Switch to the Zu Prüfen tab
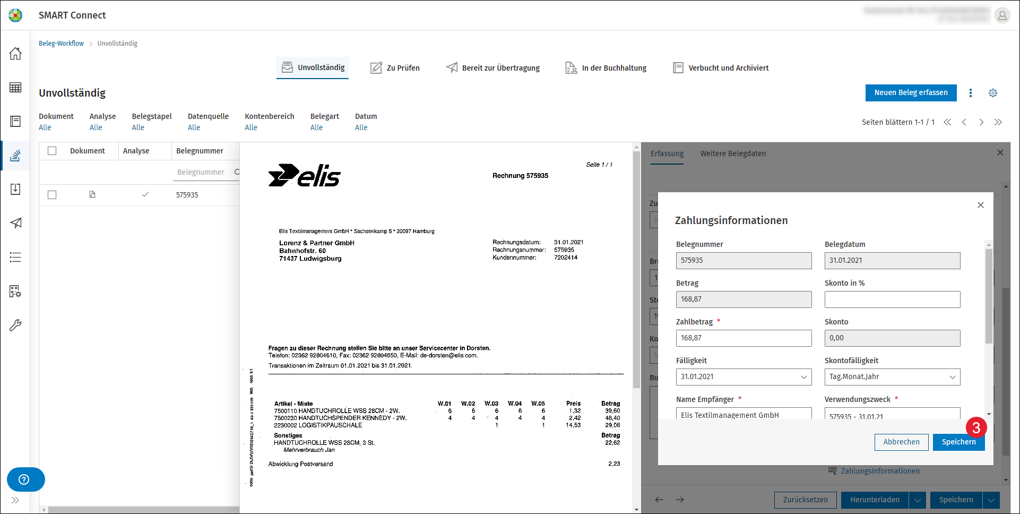 click(395, 68)
